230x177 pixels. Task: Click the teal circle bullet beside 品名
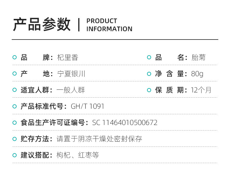click(x=149, y=57)
